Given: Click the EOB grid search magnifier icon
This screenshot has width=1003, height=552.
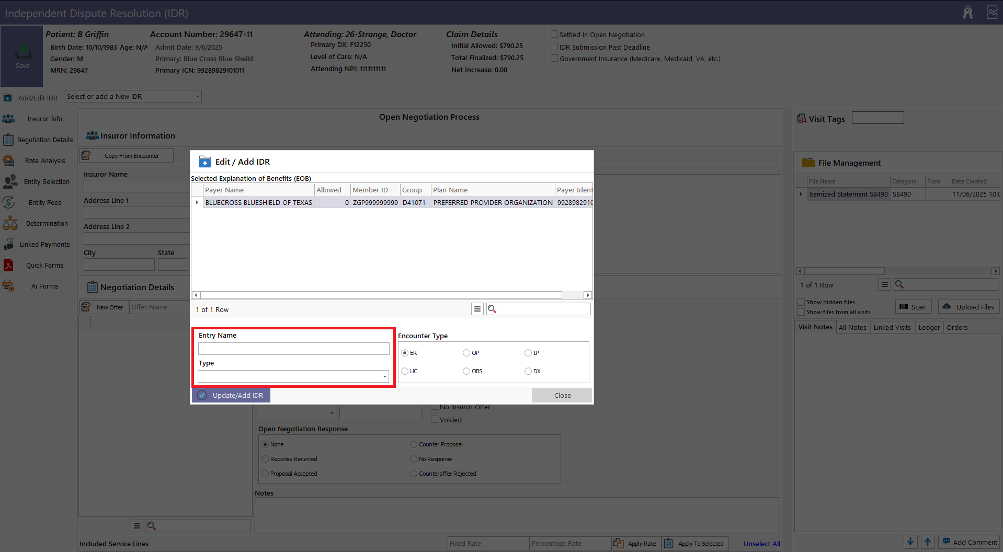Looking at the screenshot, I should coord(492,309).
